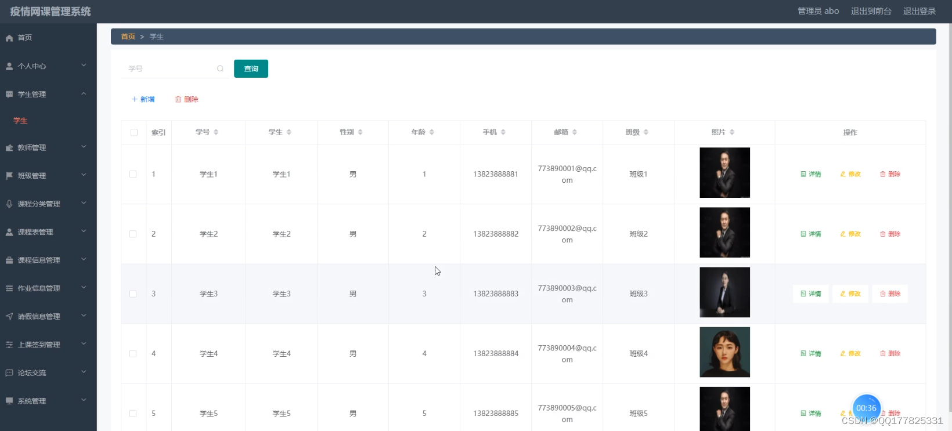The image size is (952, 431).
Task: Click 删除 for row 学生3
Action: [x=889, y=294]
